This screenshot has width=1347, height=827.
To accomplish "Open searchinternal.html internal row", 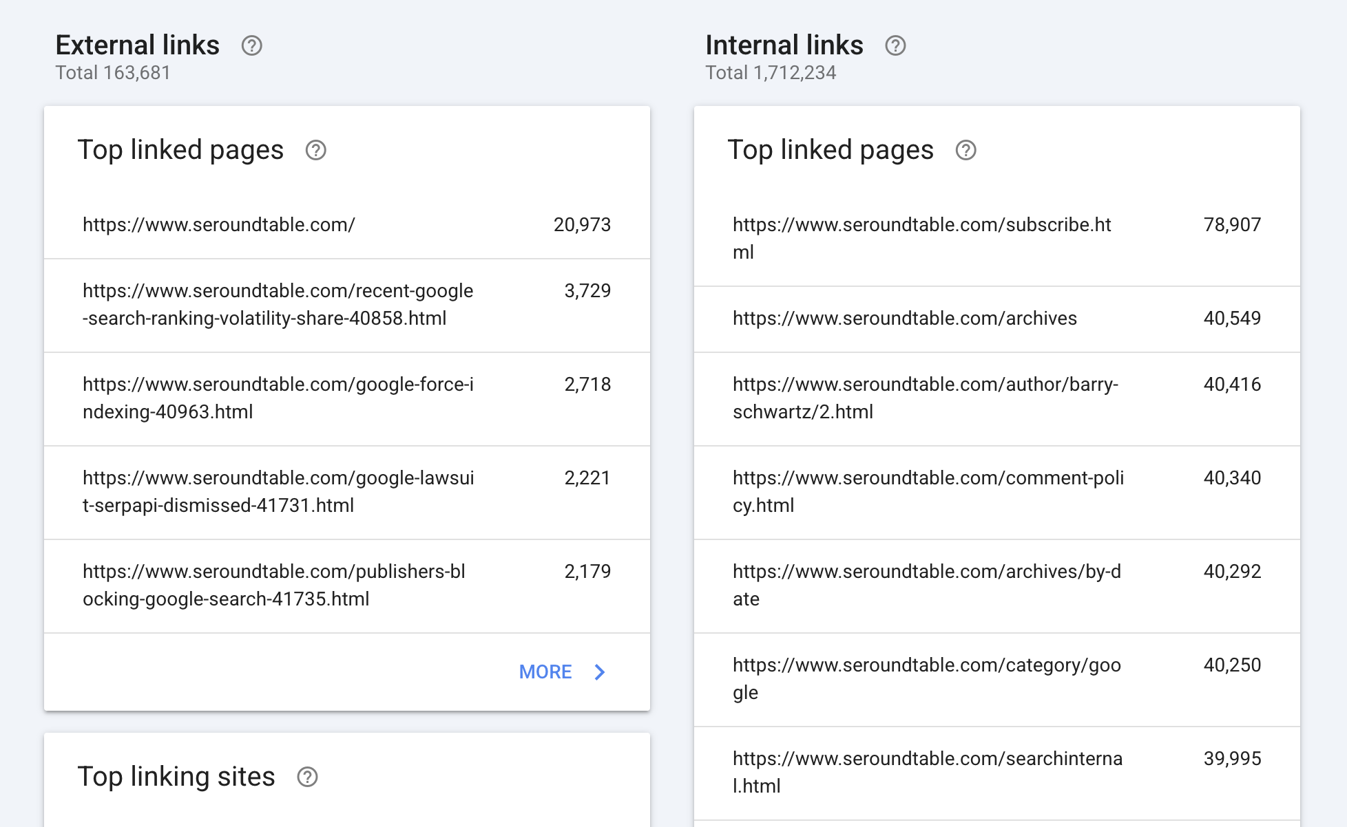I will coord(997,773).
